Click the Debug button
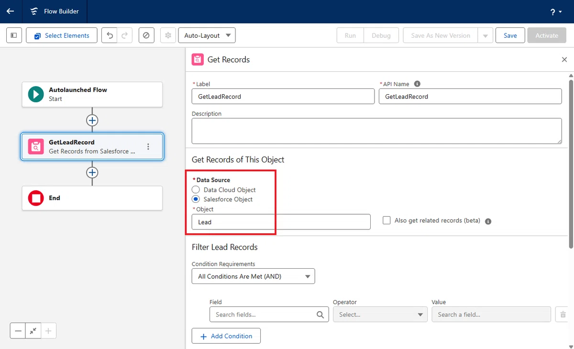This screenshot has height=349, width=574. click(x=381, y=35)
